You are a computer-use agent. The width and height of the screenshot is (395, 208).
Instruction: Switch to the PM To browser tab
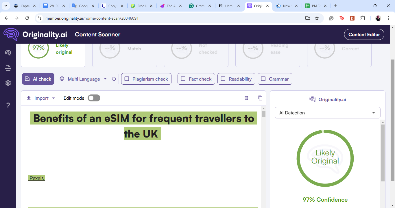316,6
